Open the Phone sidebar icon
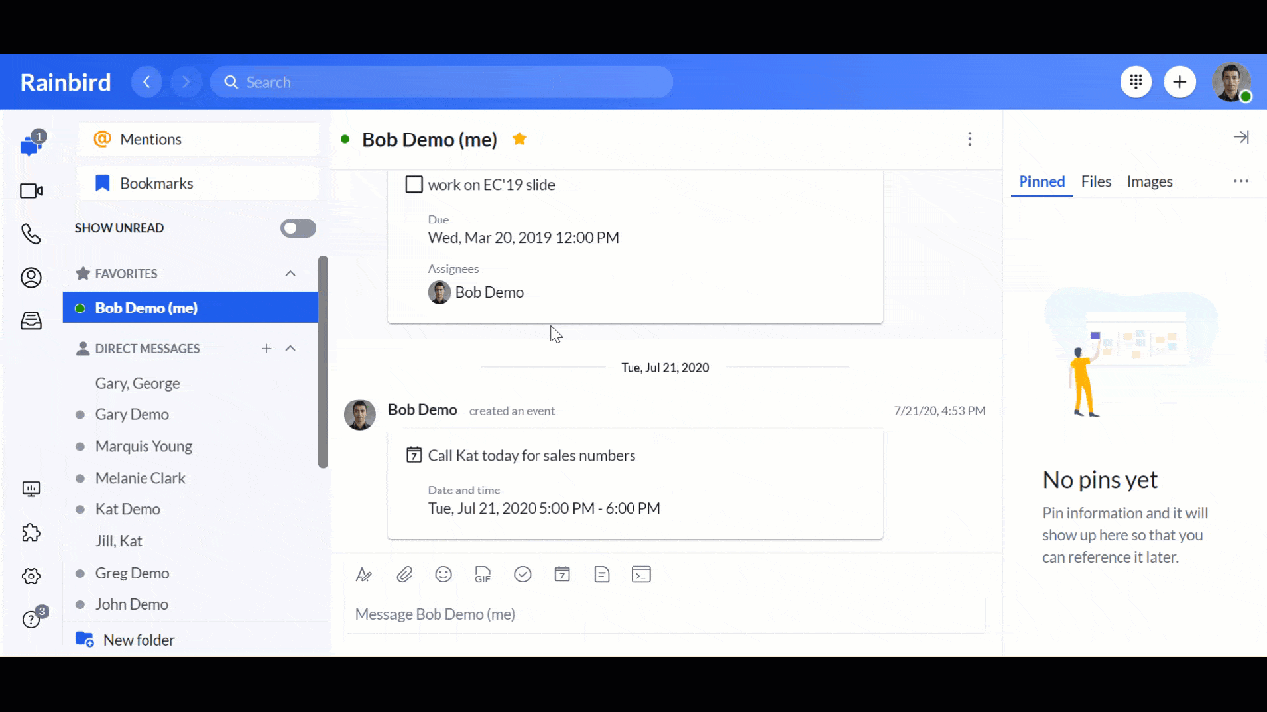 click(31, 234)
